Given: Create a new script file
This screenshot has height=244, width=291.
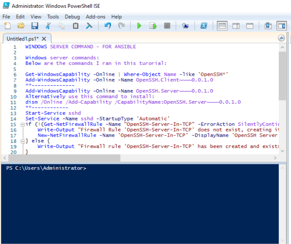Looking at the screenshot, I should tap(7, 26).
